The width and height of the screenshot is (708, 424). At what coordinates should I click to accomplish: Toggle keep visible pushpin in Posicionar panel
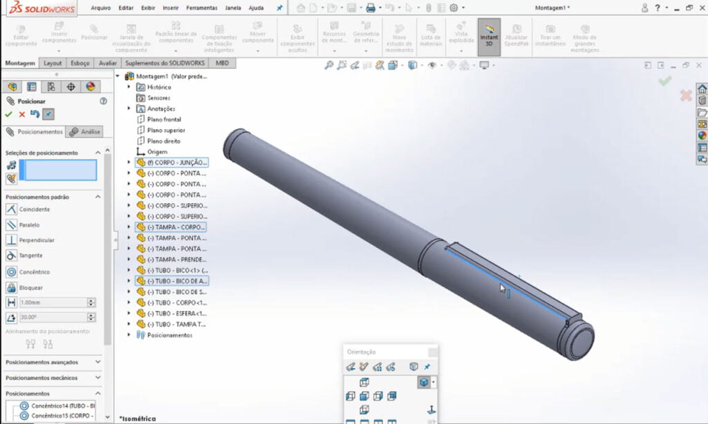pyautogui.click(x=48, y=115)
